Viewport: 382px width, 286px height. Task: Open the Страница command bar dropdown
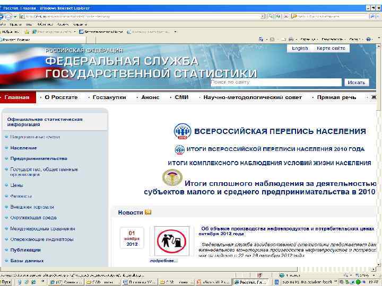(309, 39)
